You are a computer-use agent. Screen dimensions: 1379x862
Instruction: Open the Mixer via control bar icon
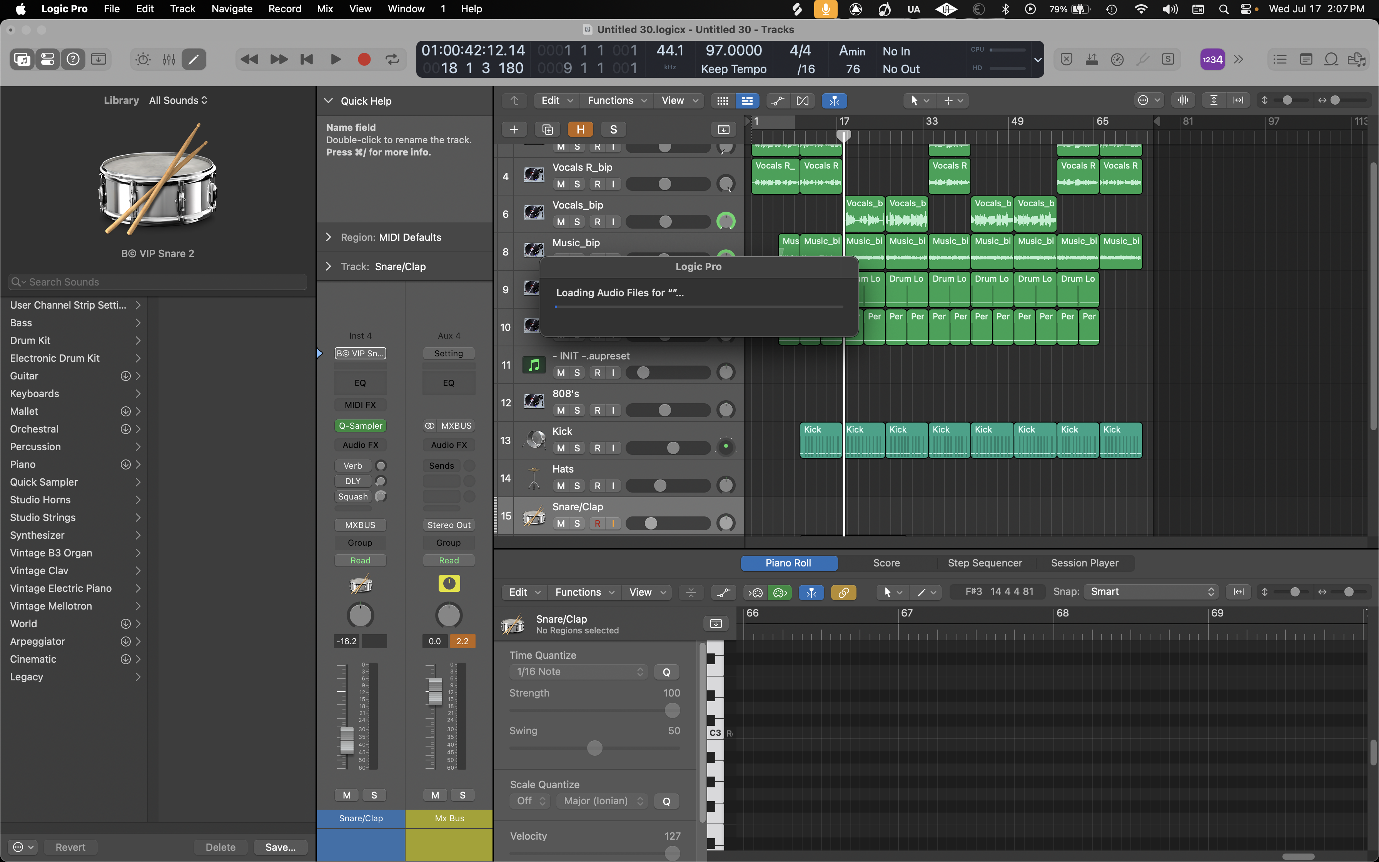coord(169,59)
